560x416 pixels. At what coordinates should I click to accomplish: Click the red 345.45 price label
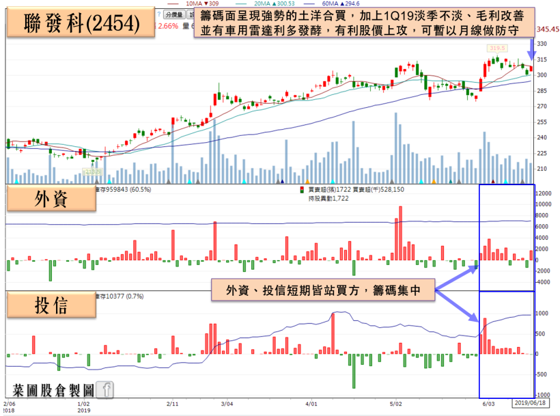click(x=548, y=29)
